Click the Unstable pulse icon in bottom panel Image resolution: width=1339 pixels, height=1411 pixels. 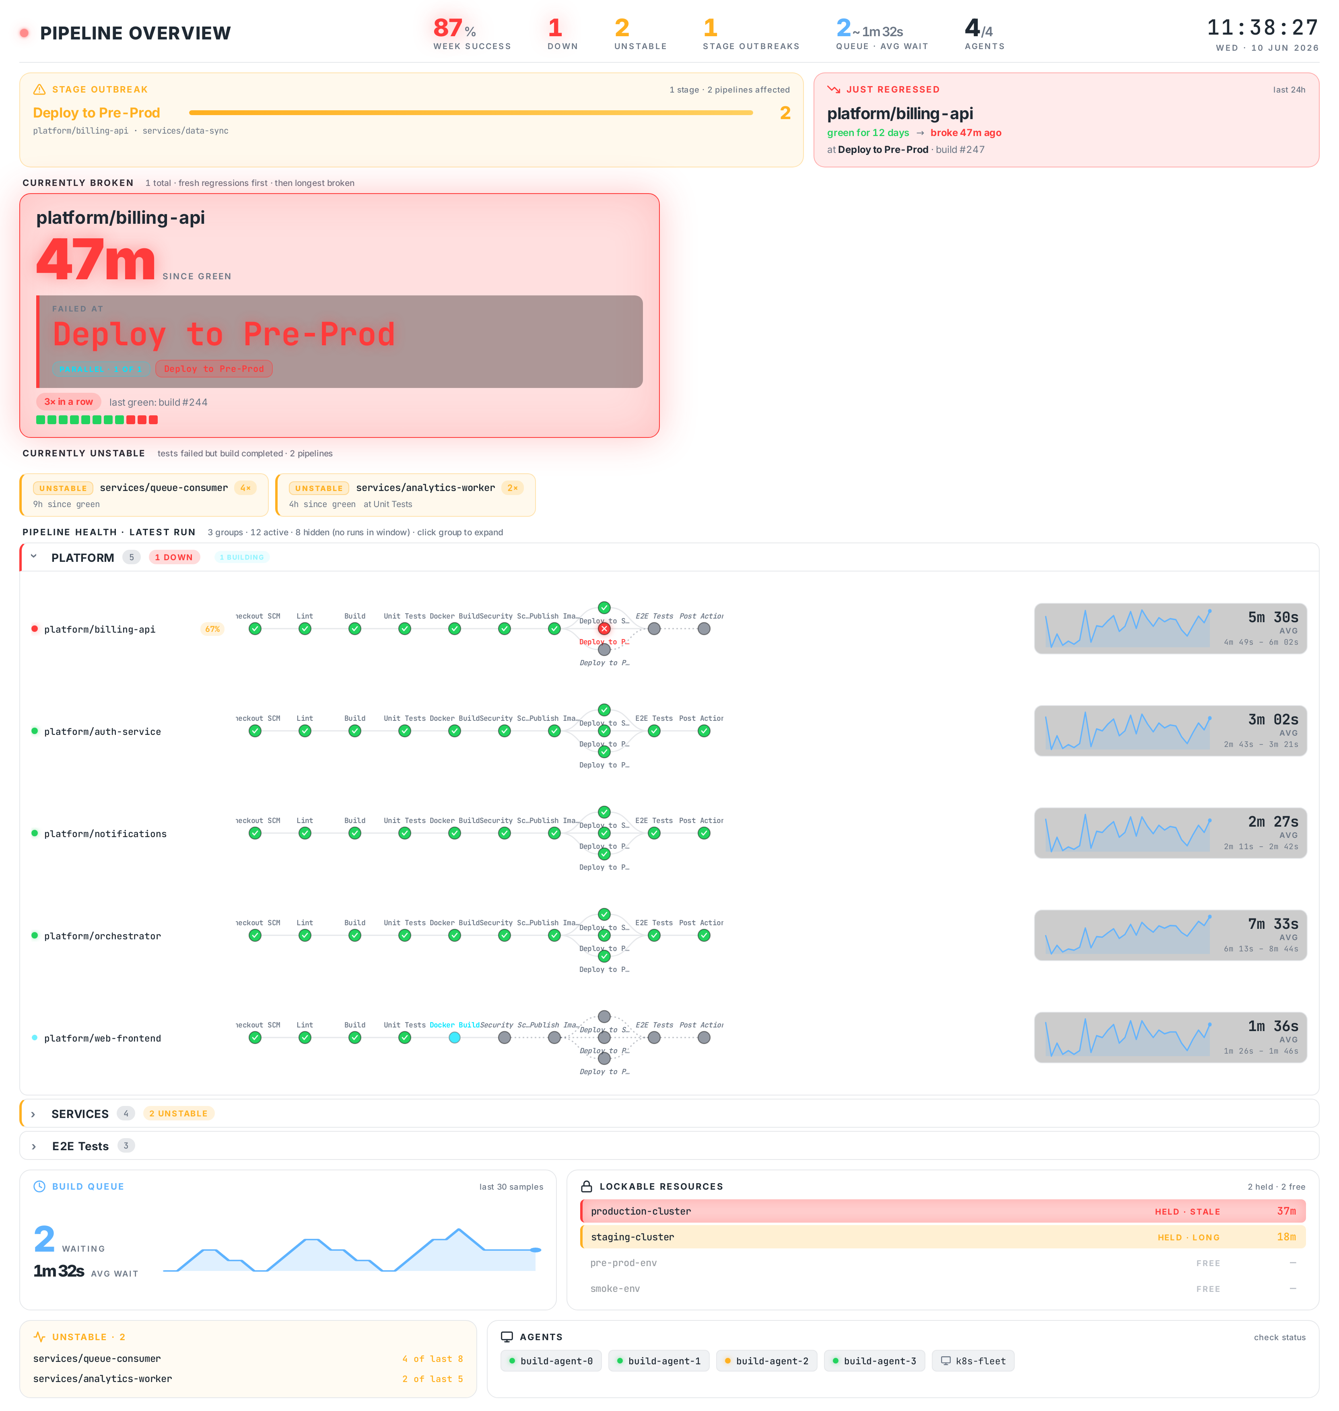coord(40,1337)
